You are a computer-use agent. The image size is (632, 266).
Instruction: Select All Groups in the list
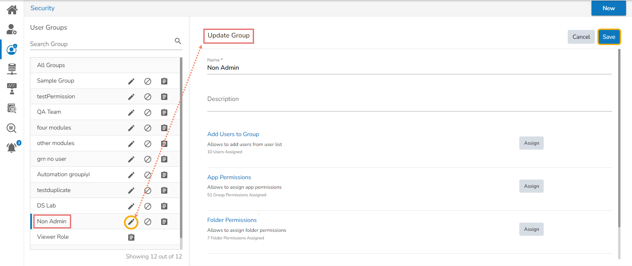[51, 65]
